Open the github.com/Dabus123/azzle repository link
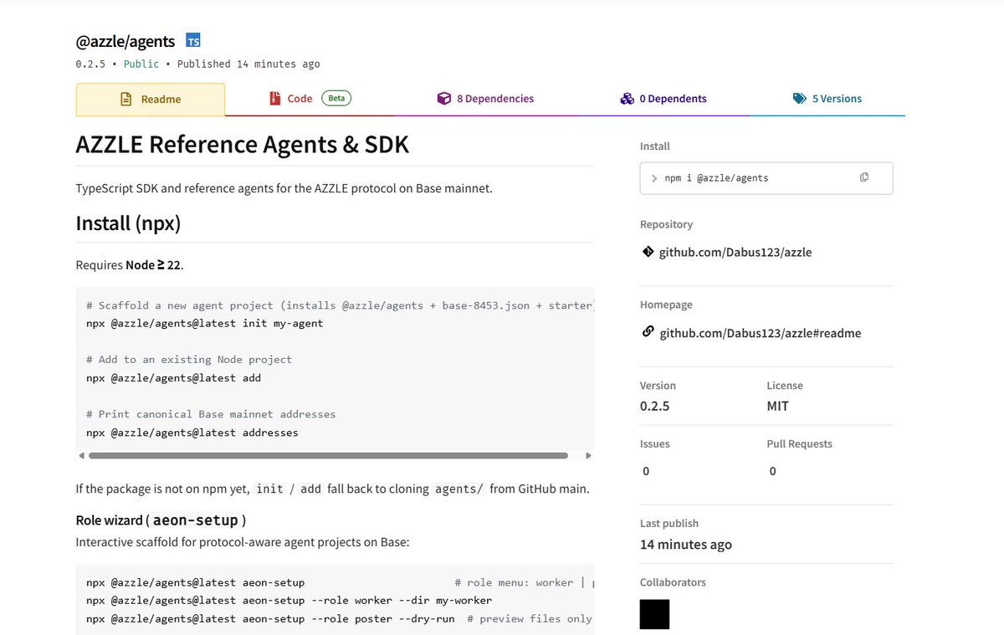 coord(735,252)
